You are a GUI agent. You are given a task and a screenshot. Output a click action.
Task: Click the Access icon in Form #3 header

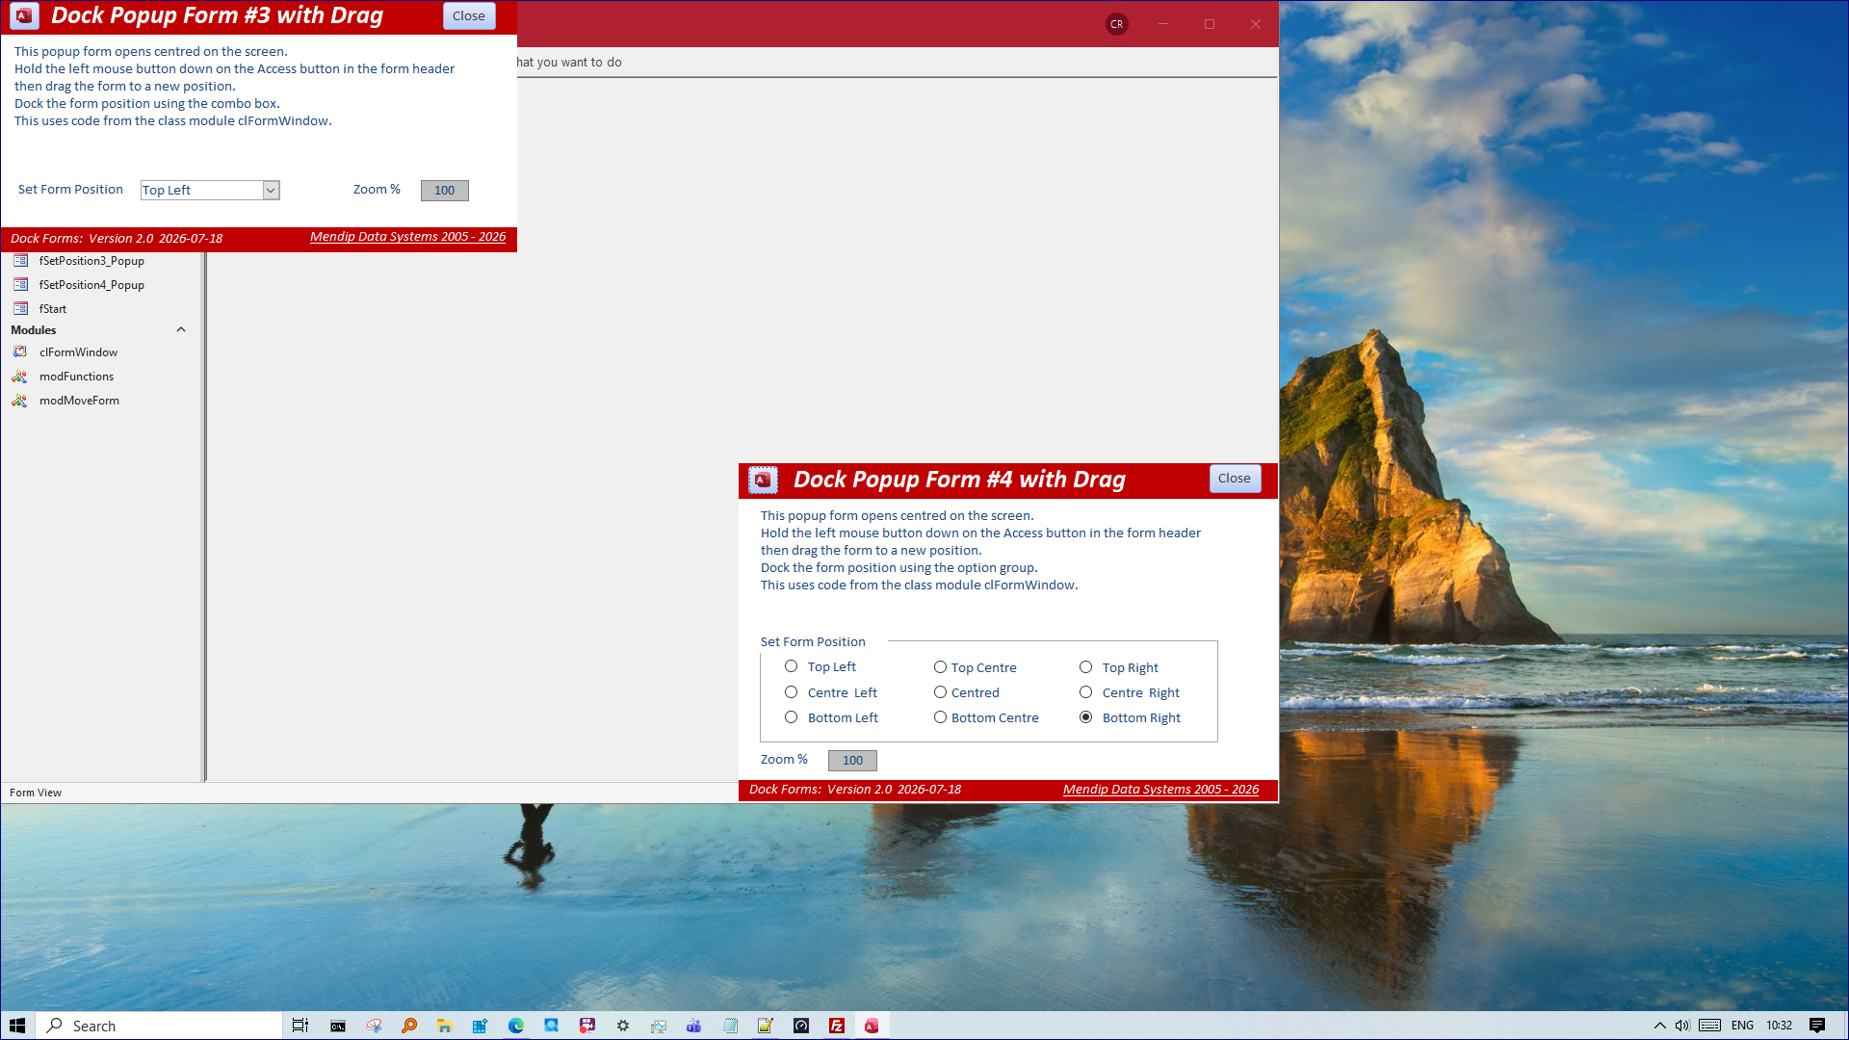click(x=24, y=15)
